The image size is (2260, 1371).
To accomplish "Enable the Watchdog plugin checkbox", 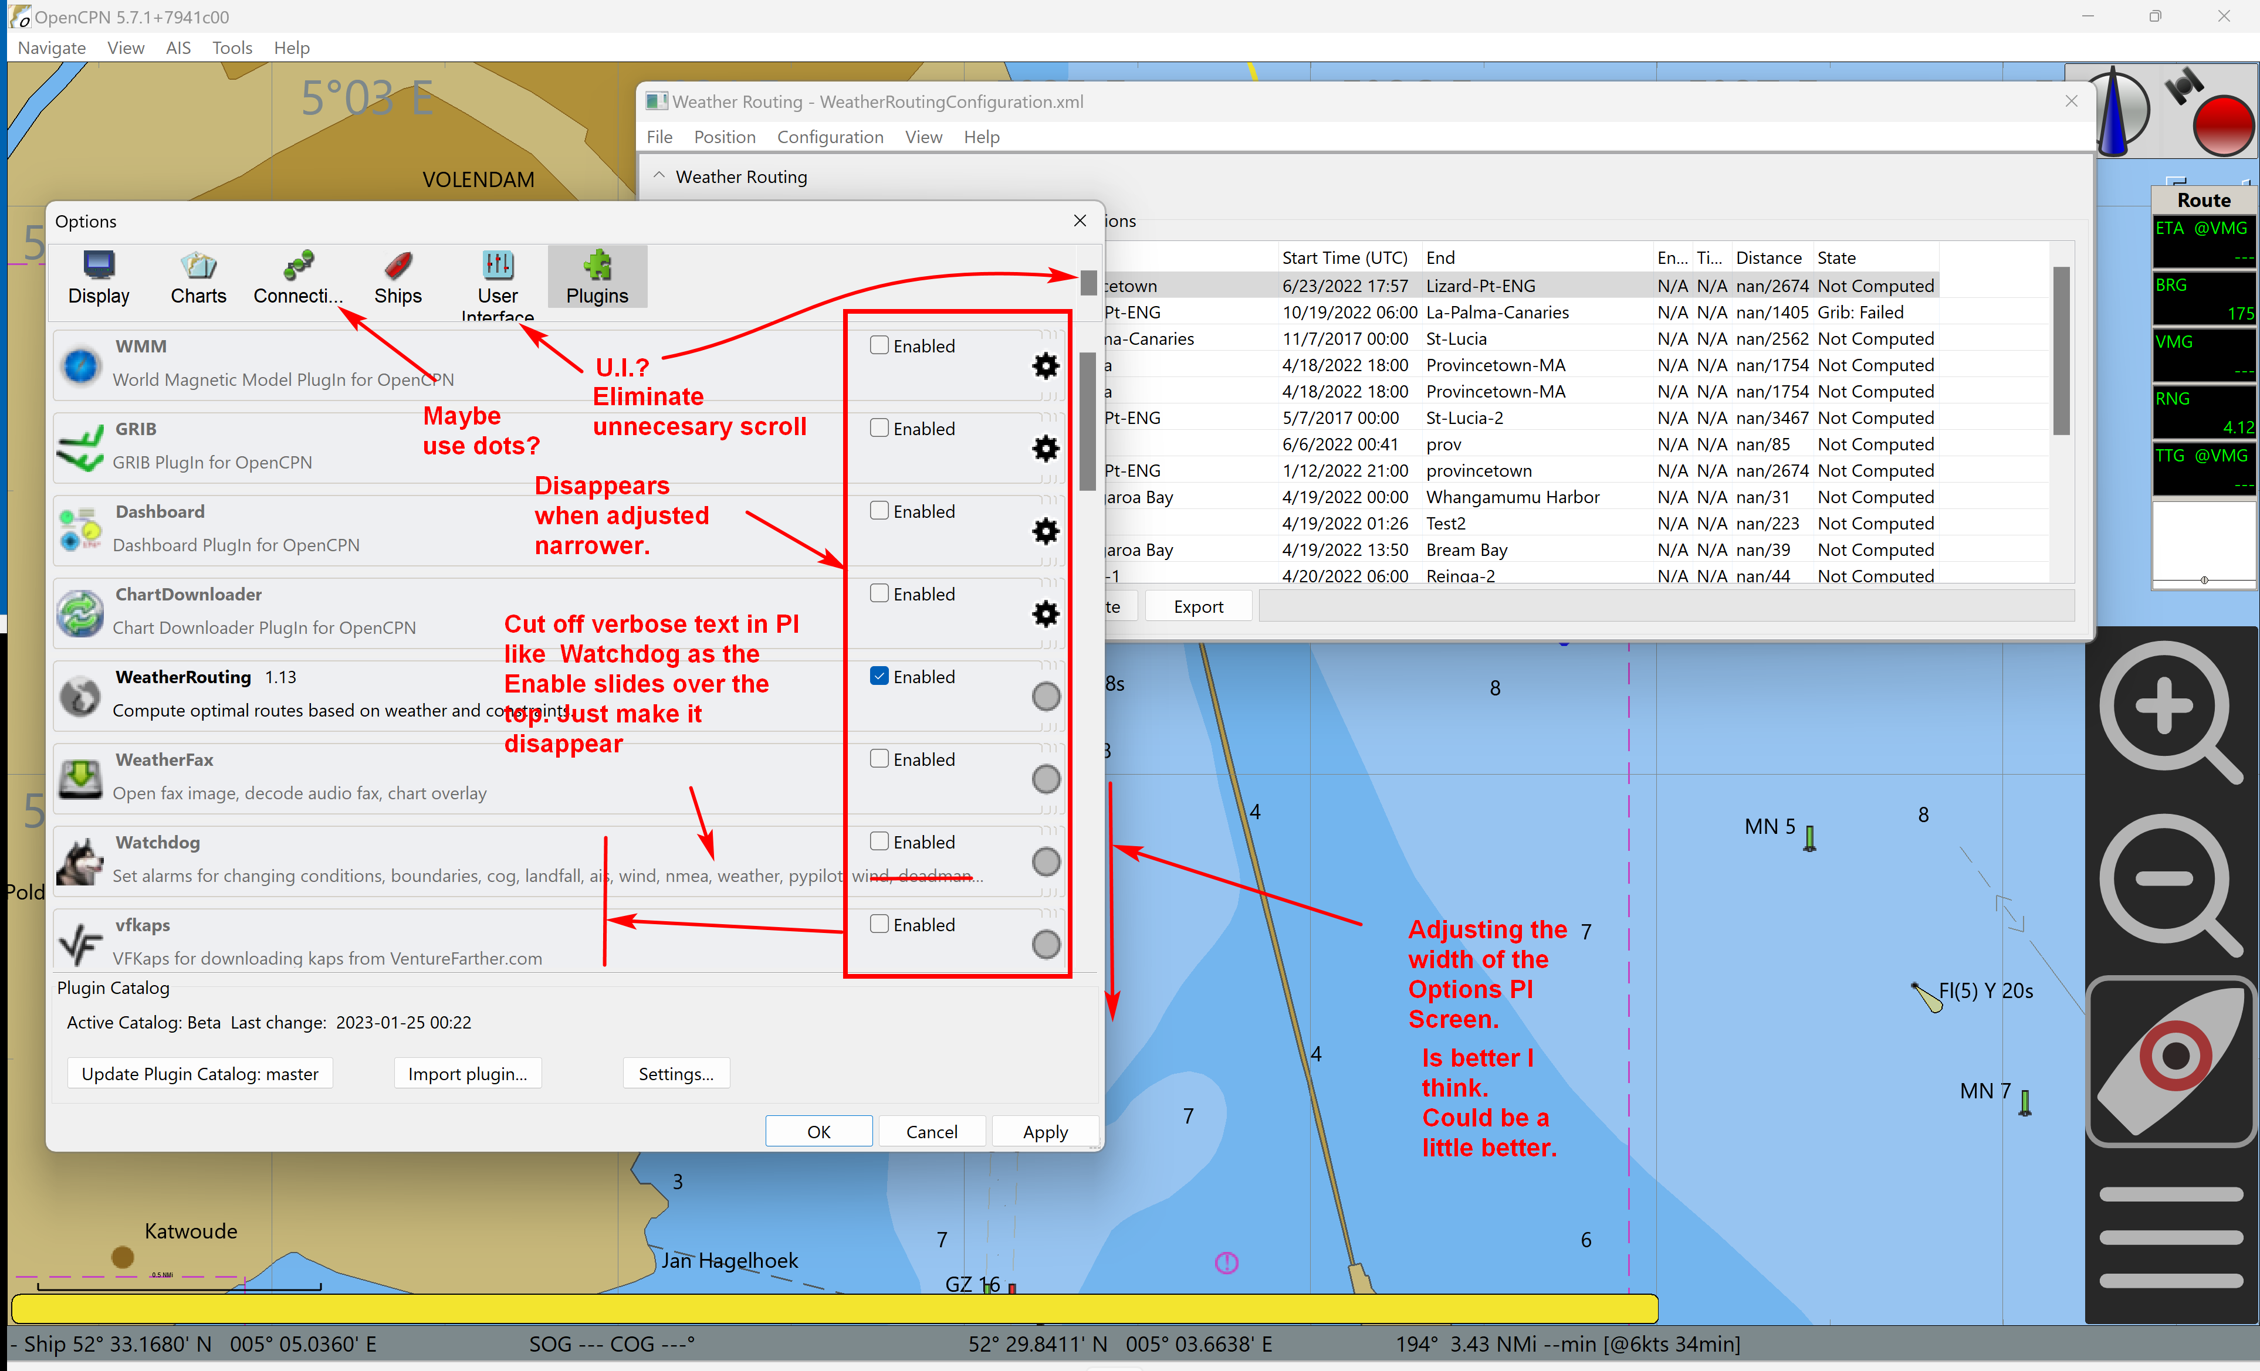I will (x=879, y=840).
